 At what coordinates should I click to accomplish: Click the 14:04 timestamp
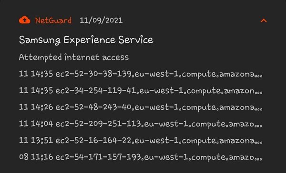coord(42,124)
